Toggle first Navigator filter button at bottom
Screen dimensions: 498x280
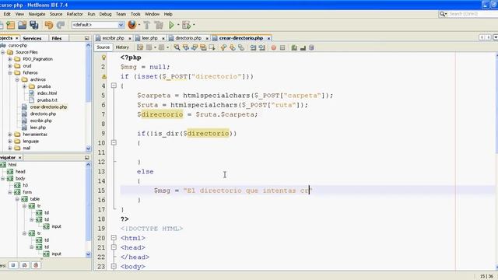13,265
